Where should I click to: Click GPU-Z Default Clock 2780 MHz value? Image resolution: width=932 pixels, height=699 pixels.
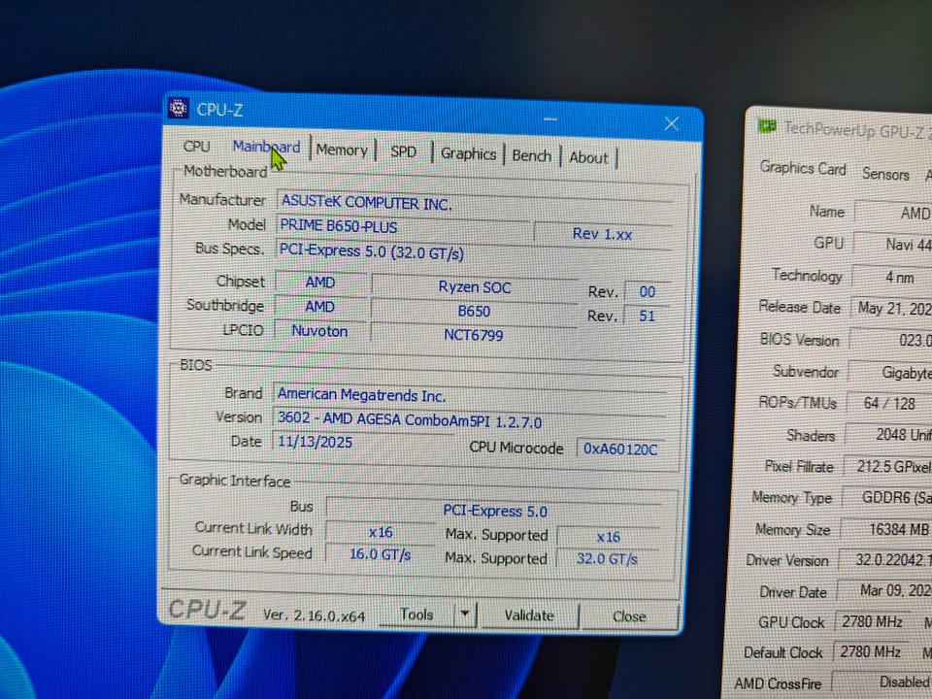click(x=871, y=652)
